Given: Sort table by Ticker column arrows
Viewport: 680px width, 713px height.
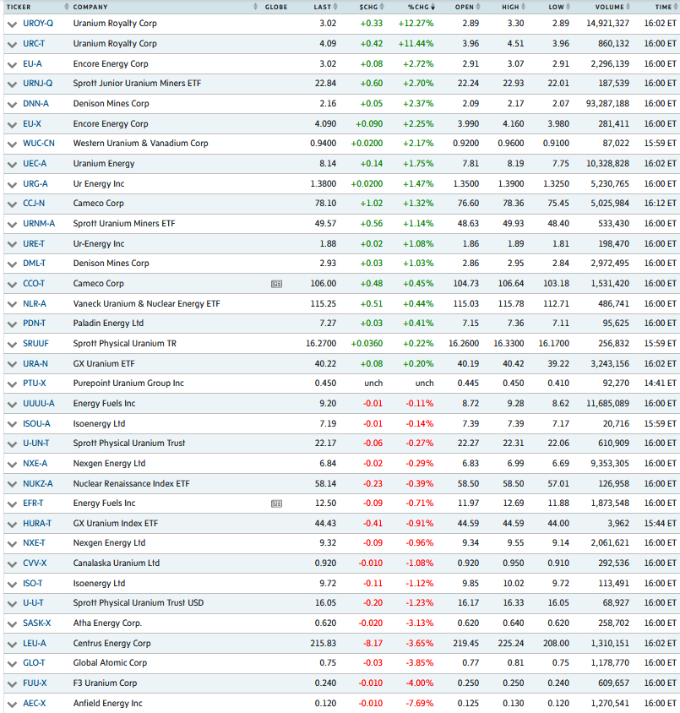Looking at the screenshot, I should click(67, 7).
